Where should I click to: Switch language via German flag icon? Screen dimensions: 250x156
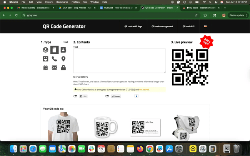pos(205,26)
